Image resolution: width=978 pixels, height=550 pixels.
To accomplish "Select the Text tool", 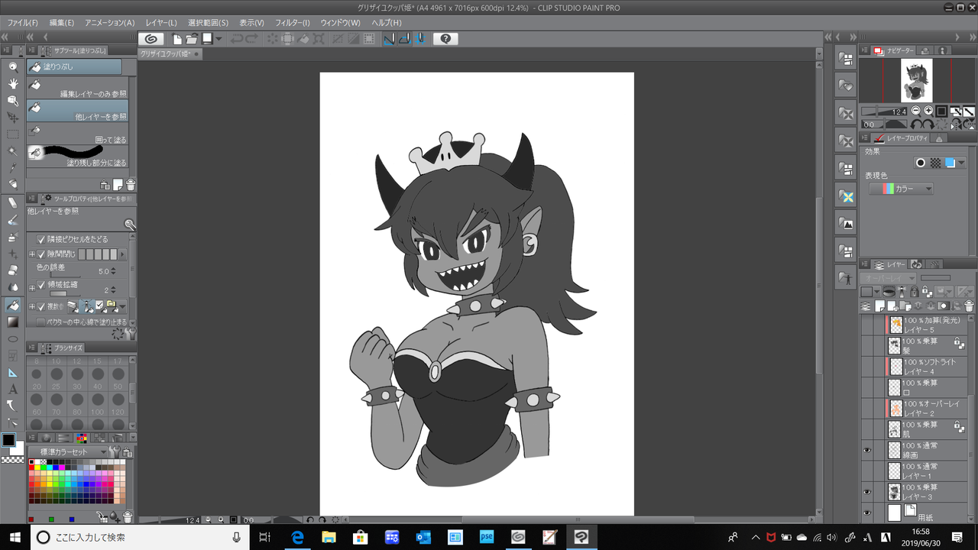I will tap(13, 390).
